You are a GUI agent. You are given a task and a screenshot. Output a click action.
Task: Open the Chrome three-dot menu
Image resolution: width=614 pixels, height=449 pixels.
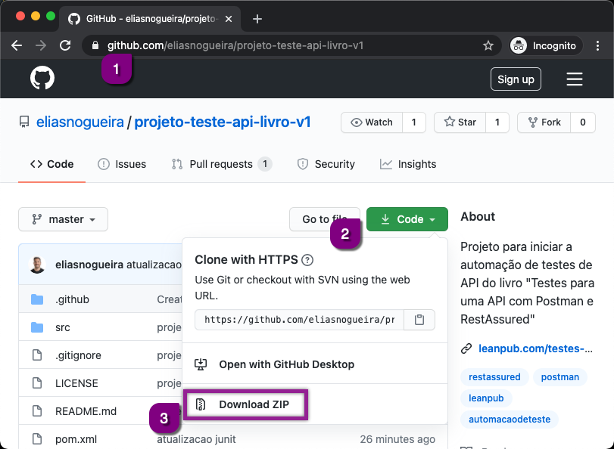pos(597,45)
